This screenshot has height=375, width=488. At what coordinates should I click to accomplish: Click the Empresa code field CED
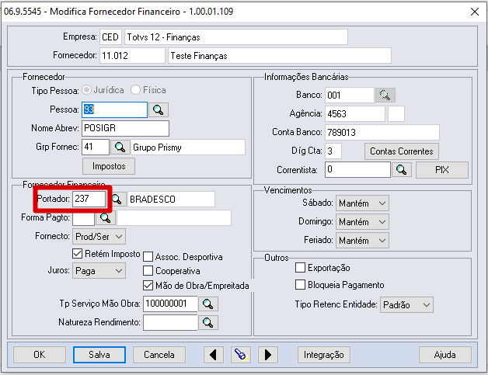[x=110, y=37]
